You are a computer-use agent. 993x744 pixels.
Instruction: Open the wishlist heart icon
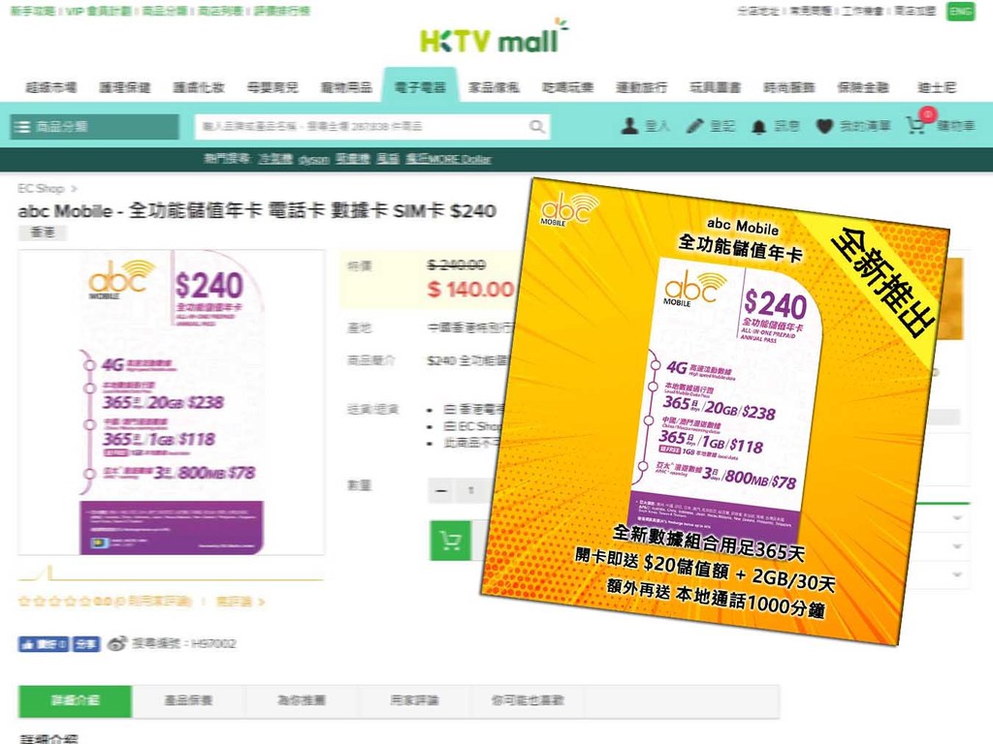pyautogui.click(x=824, y=126)
